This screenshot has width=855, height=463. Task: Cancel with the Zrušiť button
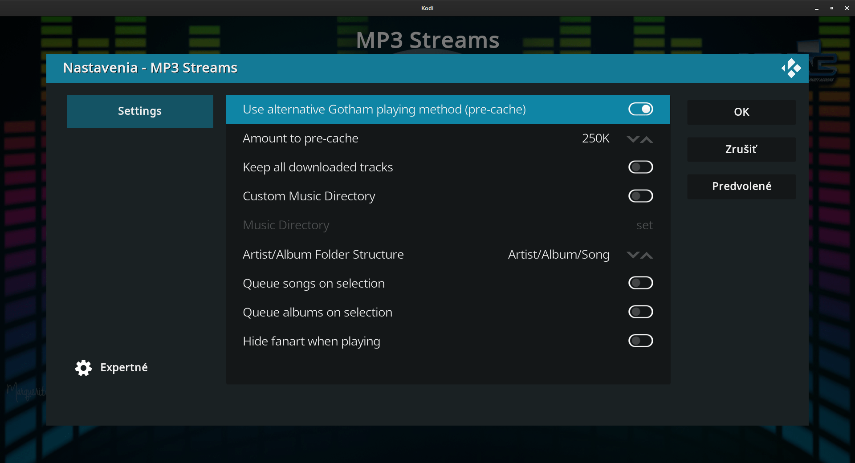pyautogui.click(x=741, y=149)
